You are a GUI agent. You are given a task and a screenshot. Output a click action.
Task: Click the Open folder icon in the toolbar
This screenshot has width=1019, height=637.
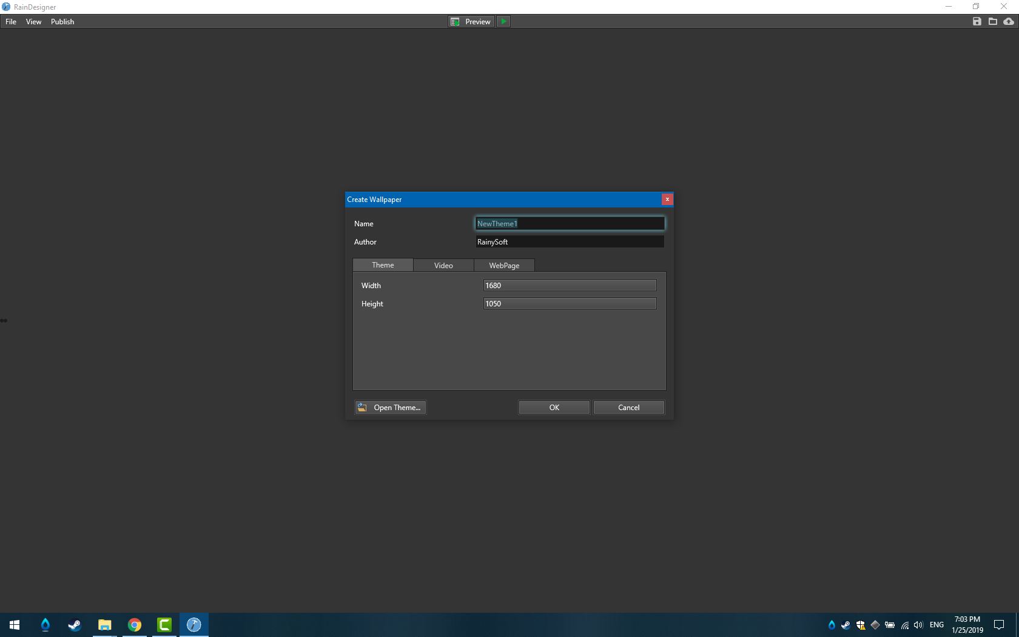pos(993,21)
